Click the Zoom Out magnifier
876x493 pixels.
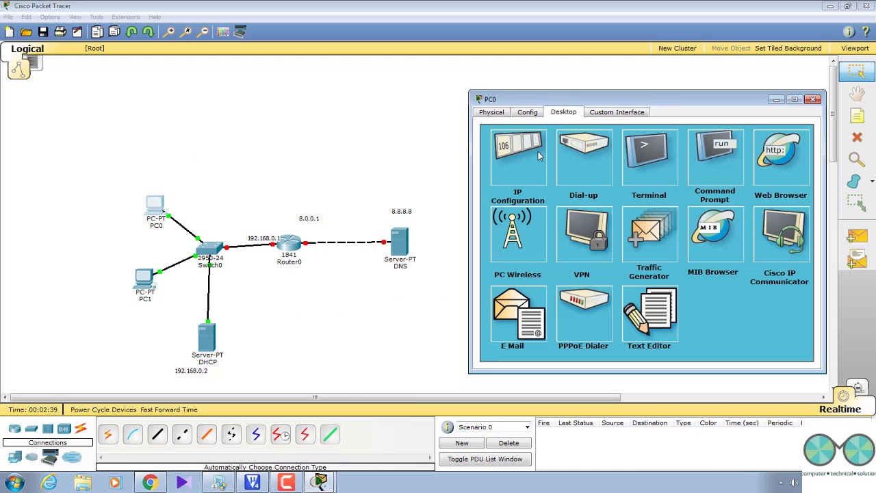pos(203,31)
